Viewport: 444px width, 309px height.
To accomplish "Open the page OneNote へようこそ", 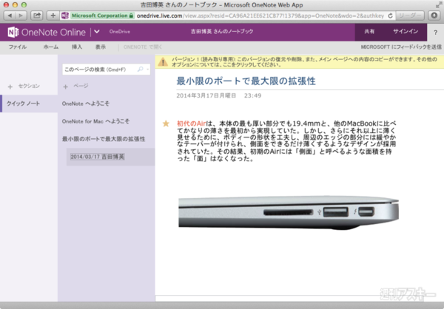I will 86,103.
